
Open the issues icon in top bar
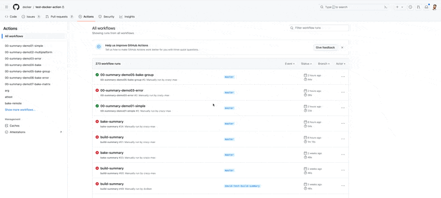pyautogui.click(x=410, y=7)
